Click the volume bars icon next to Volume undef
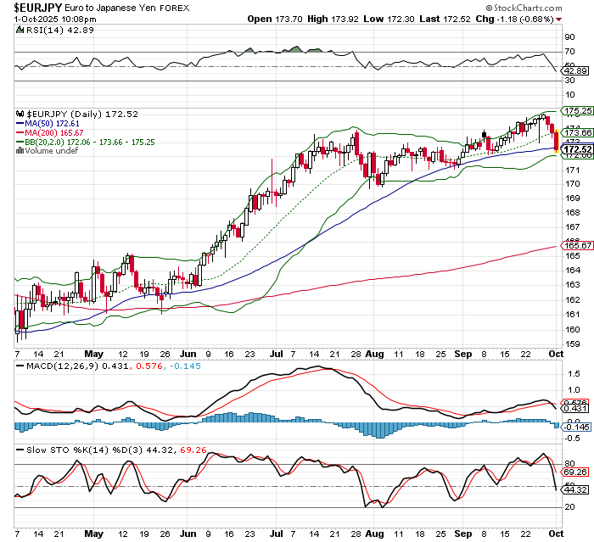 coord(21,151)
